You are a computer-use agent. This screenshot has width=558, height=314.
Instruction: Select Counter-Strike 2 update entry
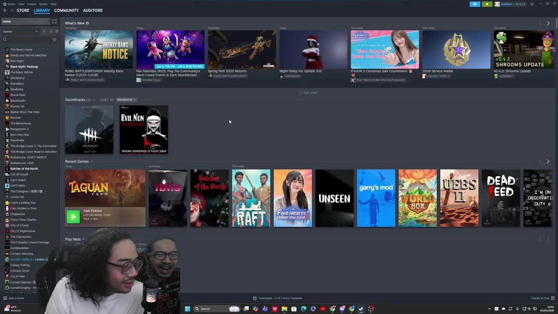point(30,259)
